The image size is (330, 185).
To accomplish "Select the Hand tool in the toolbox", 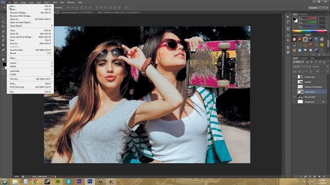I will click(3, 59).
